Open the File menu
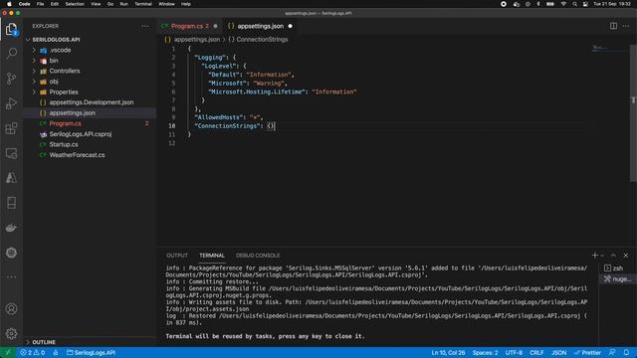Screen dimensions: 637x358 pos(40,4)
